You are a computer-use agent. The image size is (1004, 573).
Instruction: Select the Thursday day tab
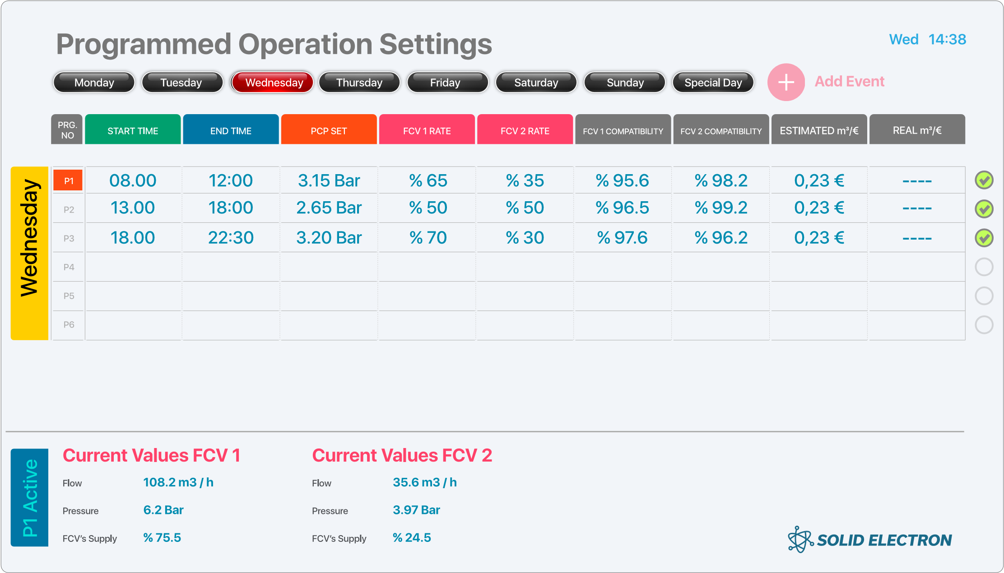tap(359, 83)
